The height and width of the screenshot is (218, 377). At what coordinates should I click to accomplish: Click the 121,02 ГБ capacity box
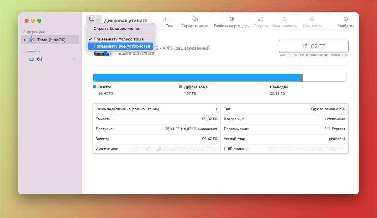(x=314, y=46)
